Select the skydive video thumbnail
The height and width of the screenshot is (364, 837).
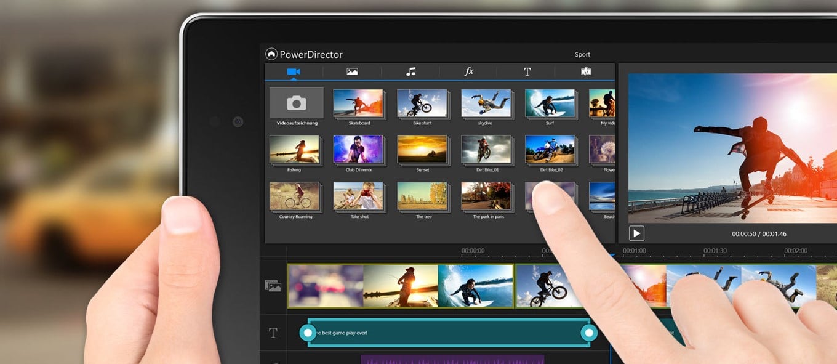487,103
